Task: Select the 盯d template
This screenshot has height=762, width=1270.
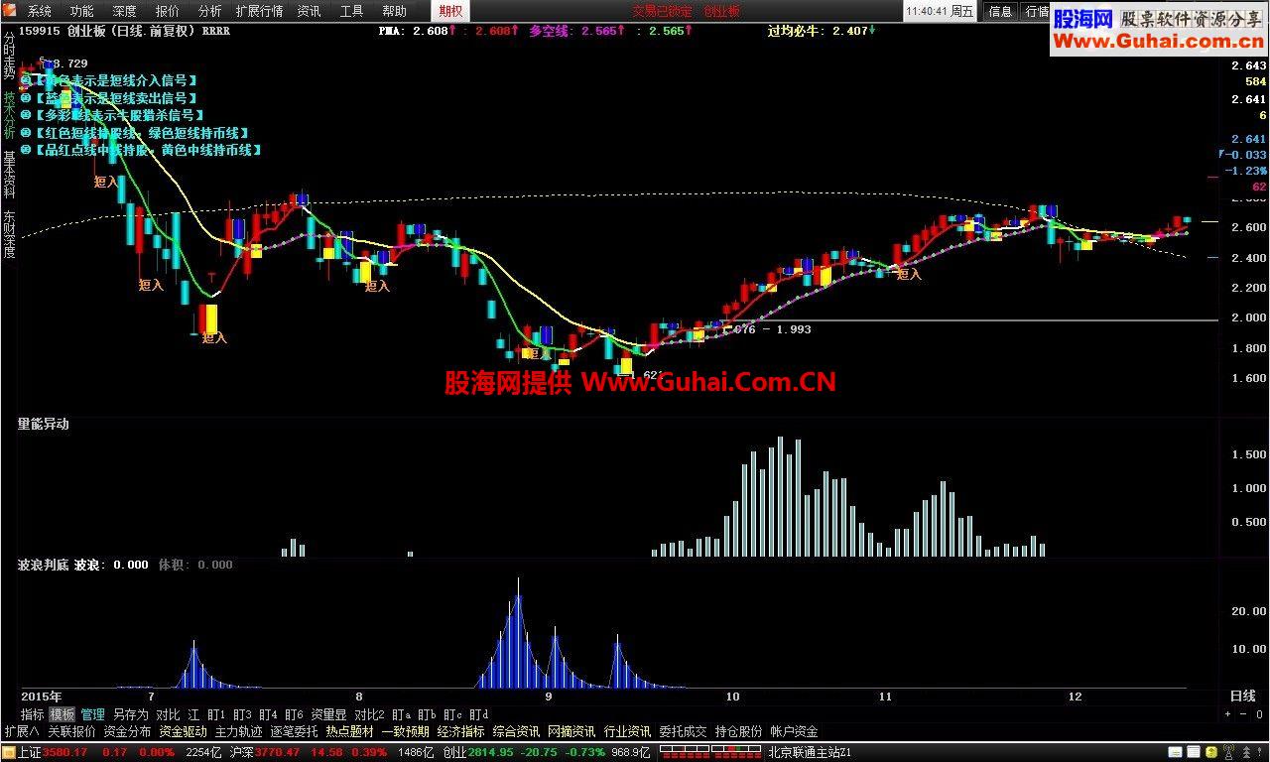Action: coord(478,714)
